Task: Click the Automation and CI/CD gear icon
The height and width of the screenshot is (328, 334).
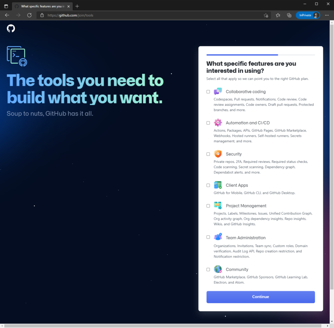Action: click(x=218, y=123)
